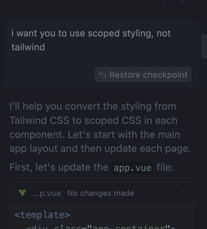Expand the code block using the chevron toggle
Image resolution: width=207 pixels, height=229 pixels.
pos(183,193)
